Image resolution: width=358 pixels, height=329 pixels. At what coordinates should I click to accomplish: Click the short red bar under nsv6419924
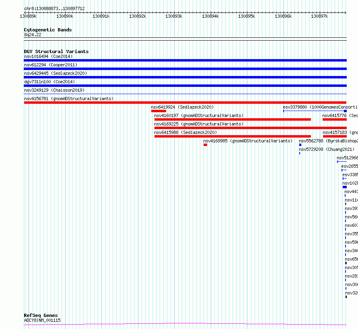click(x=158, y=111)
